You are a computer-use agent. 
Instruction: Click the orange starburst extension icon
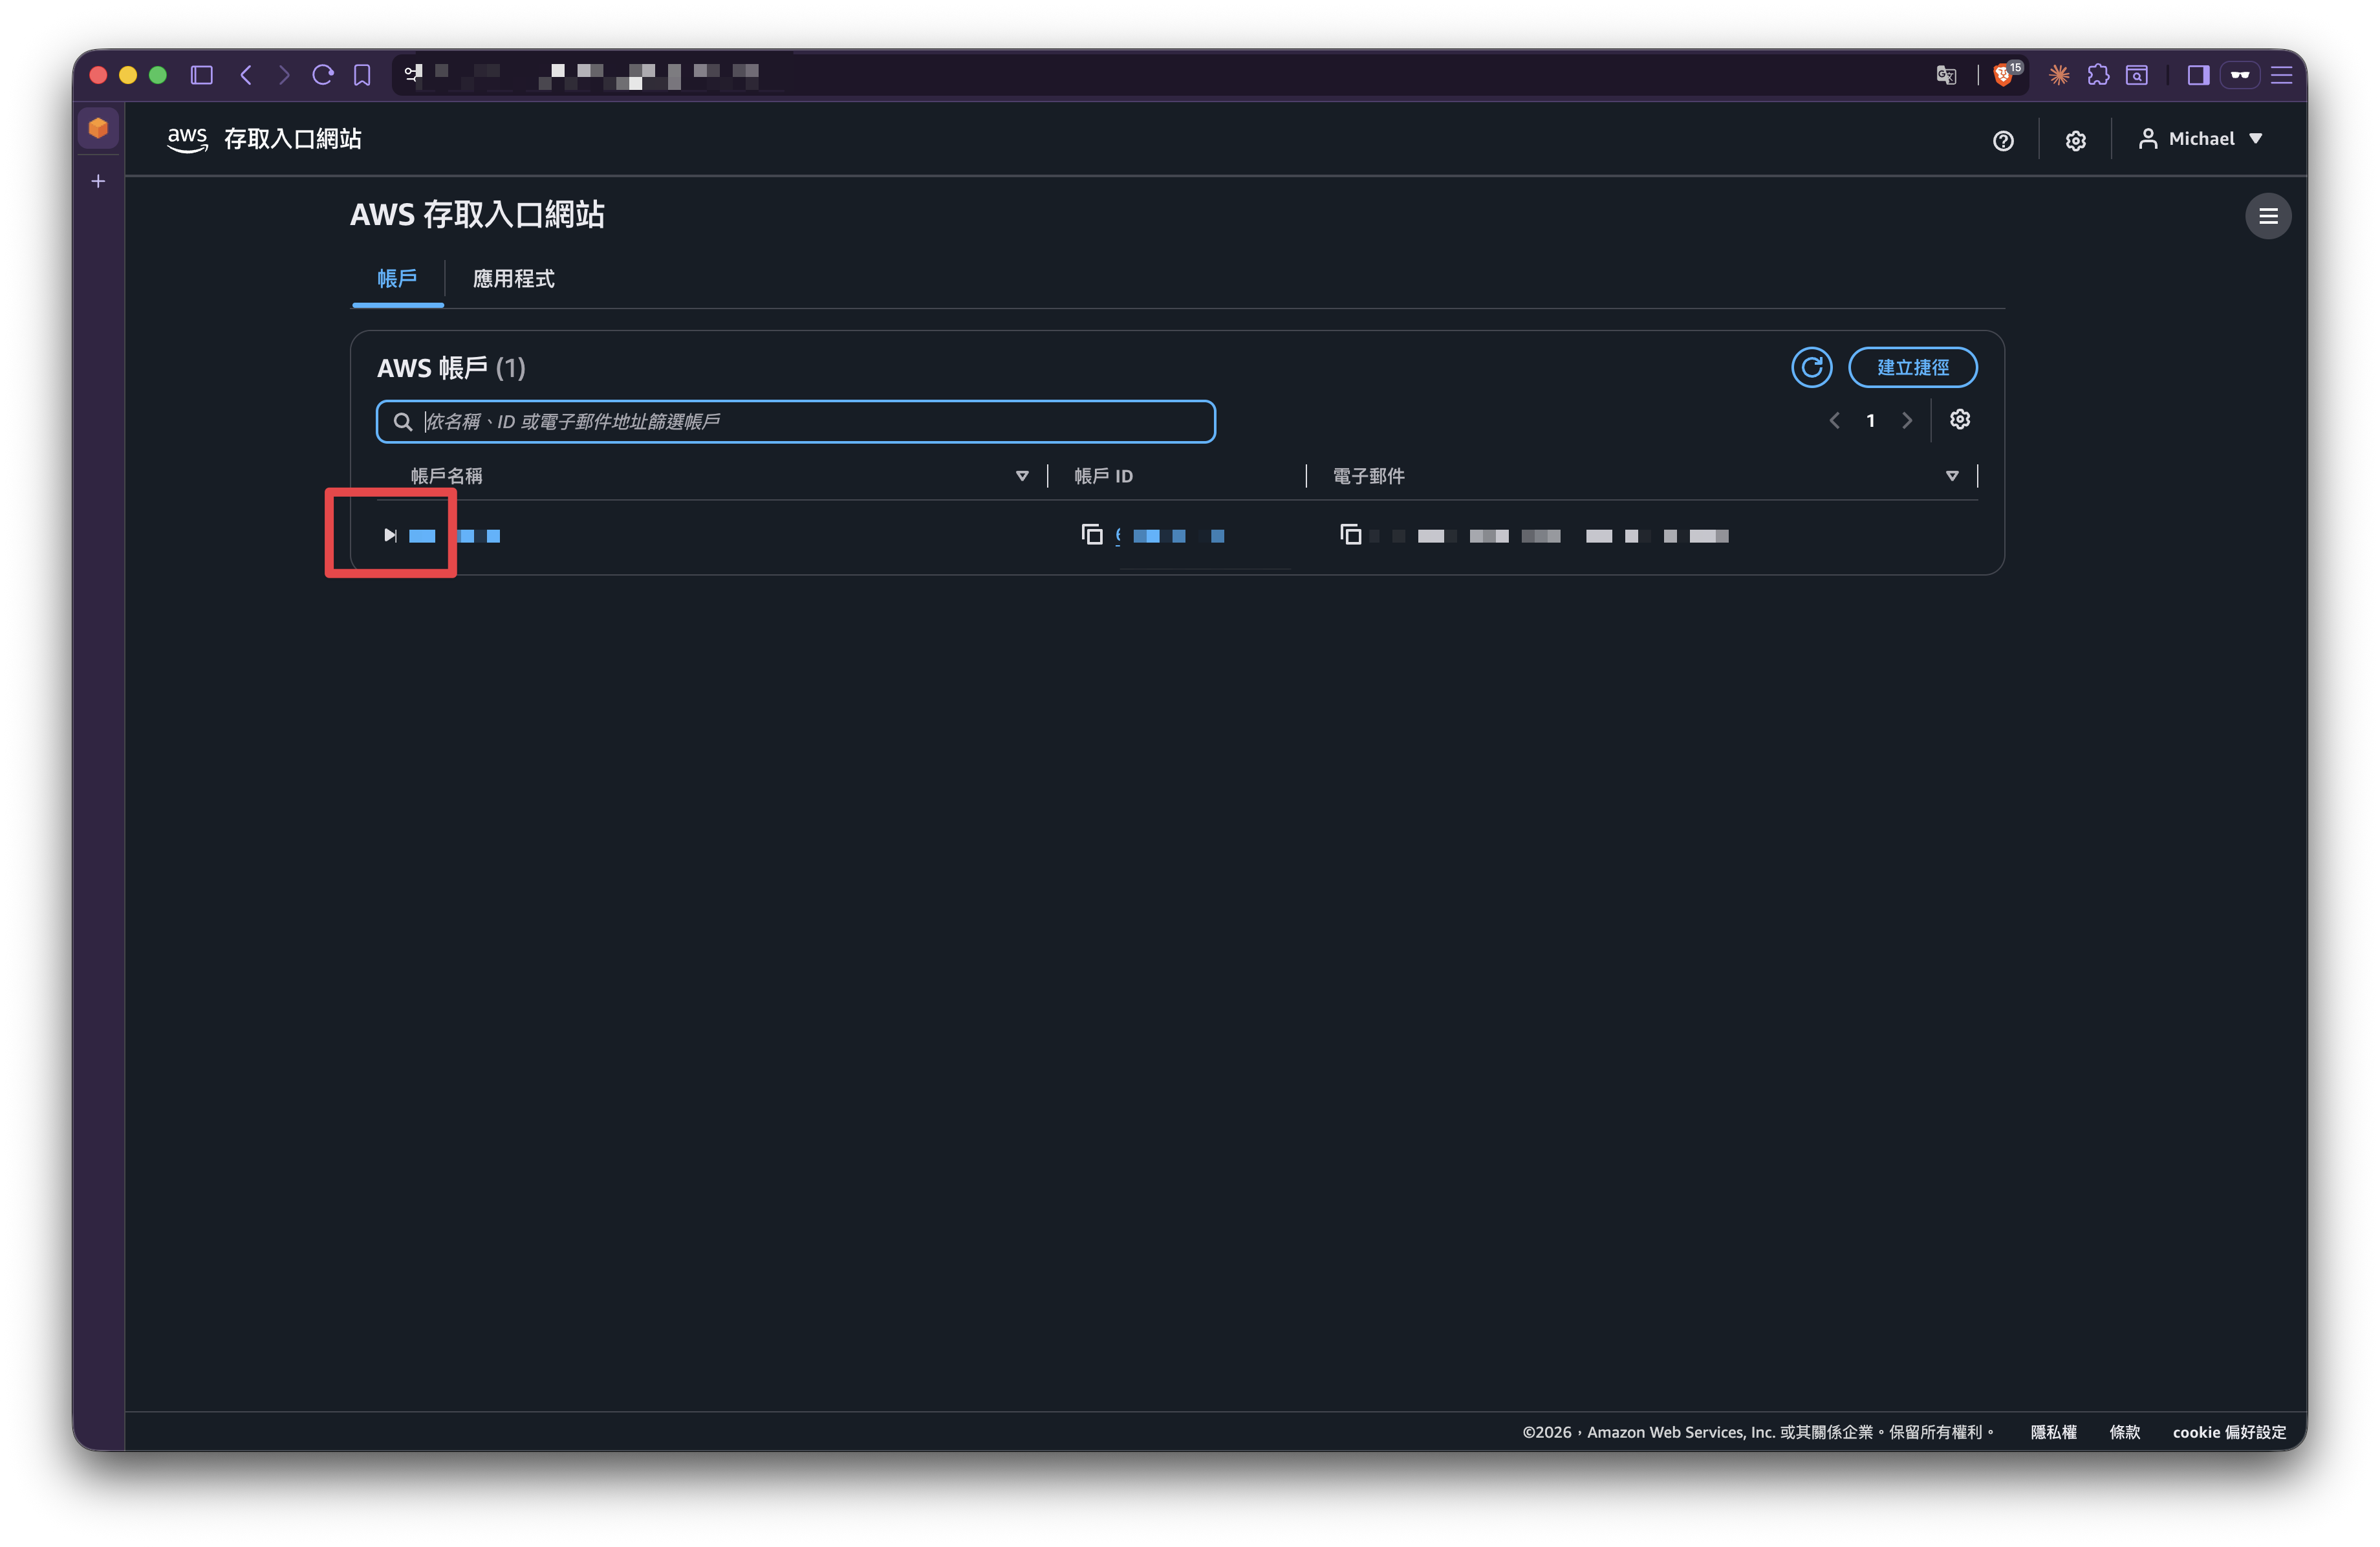click(x=2059, y=75)
